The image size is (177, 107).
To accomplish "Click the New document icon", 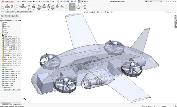I will pos(61,1).
